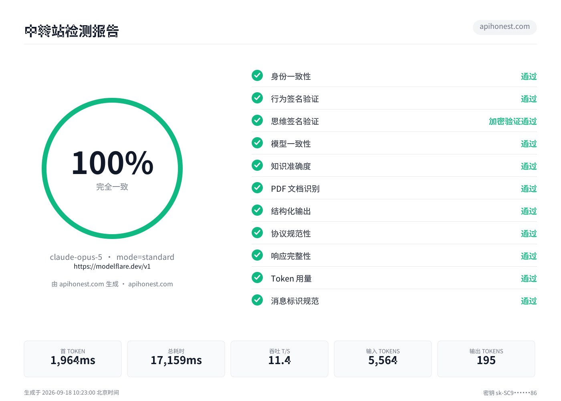
Task: Click the checkmark icon for 知识准确度
Action: [x=257, y=165]
